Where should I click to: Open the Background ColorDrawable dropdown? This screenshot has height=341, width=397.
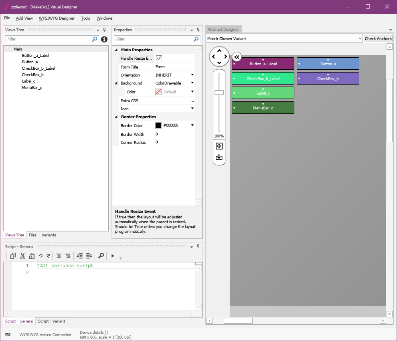pyautogui.click(x=192, y=83)
